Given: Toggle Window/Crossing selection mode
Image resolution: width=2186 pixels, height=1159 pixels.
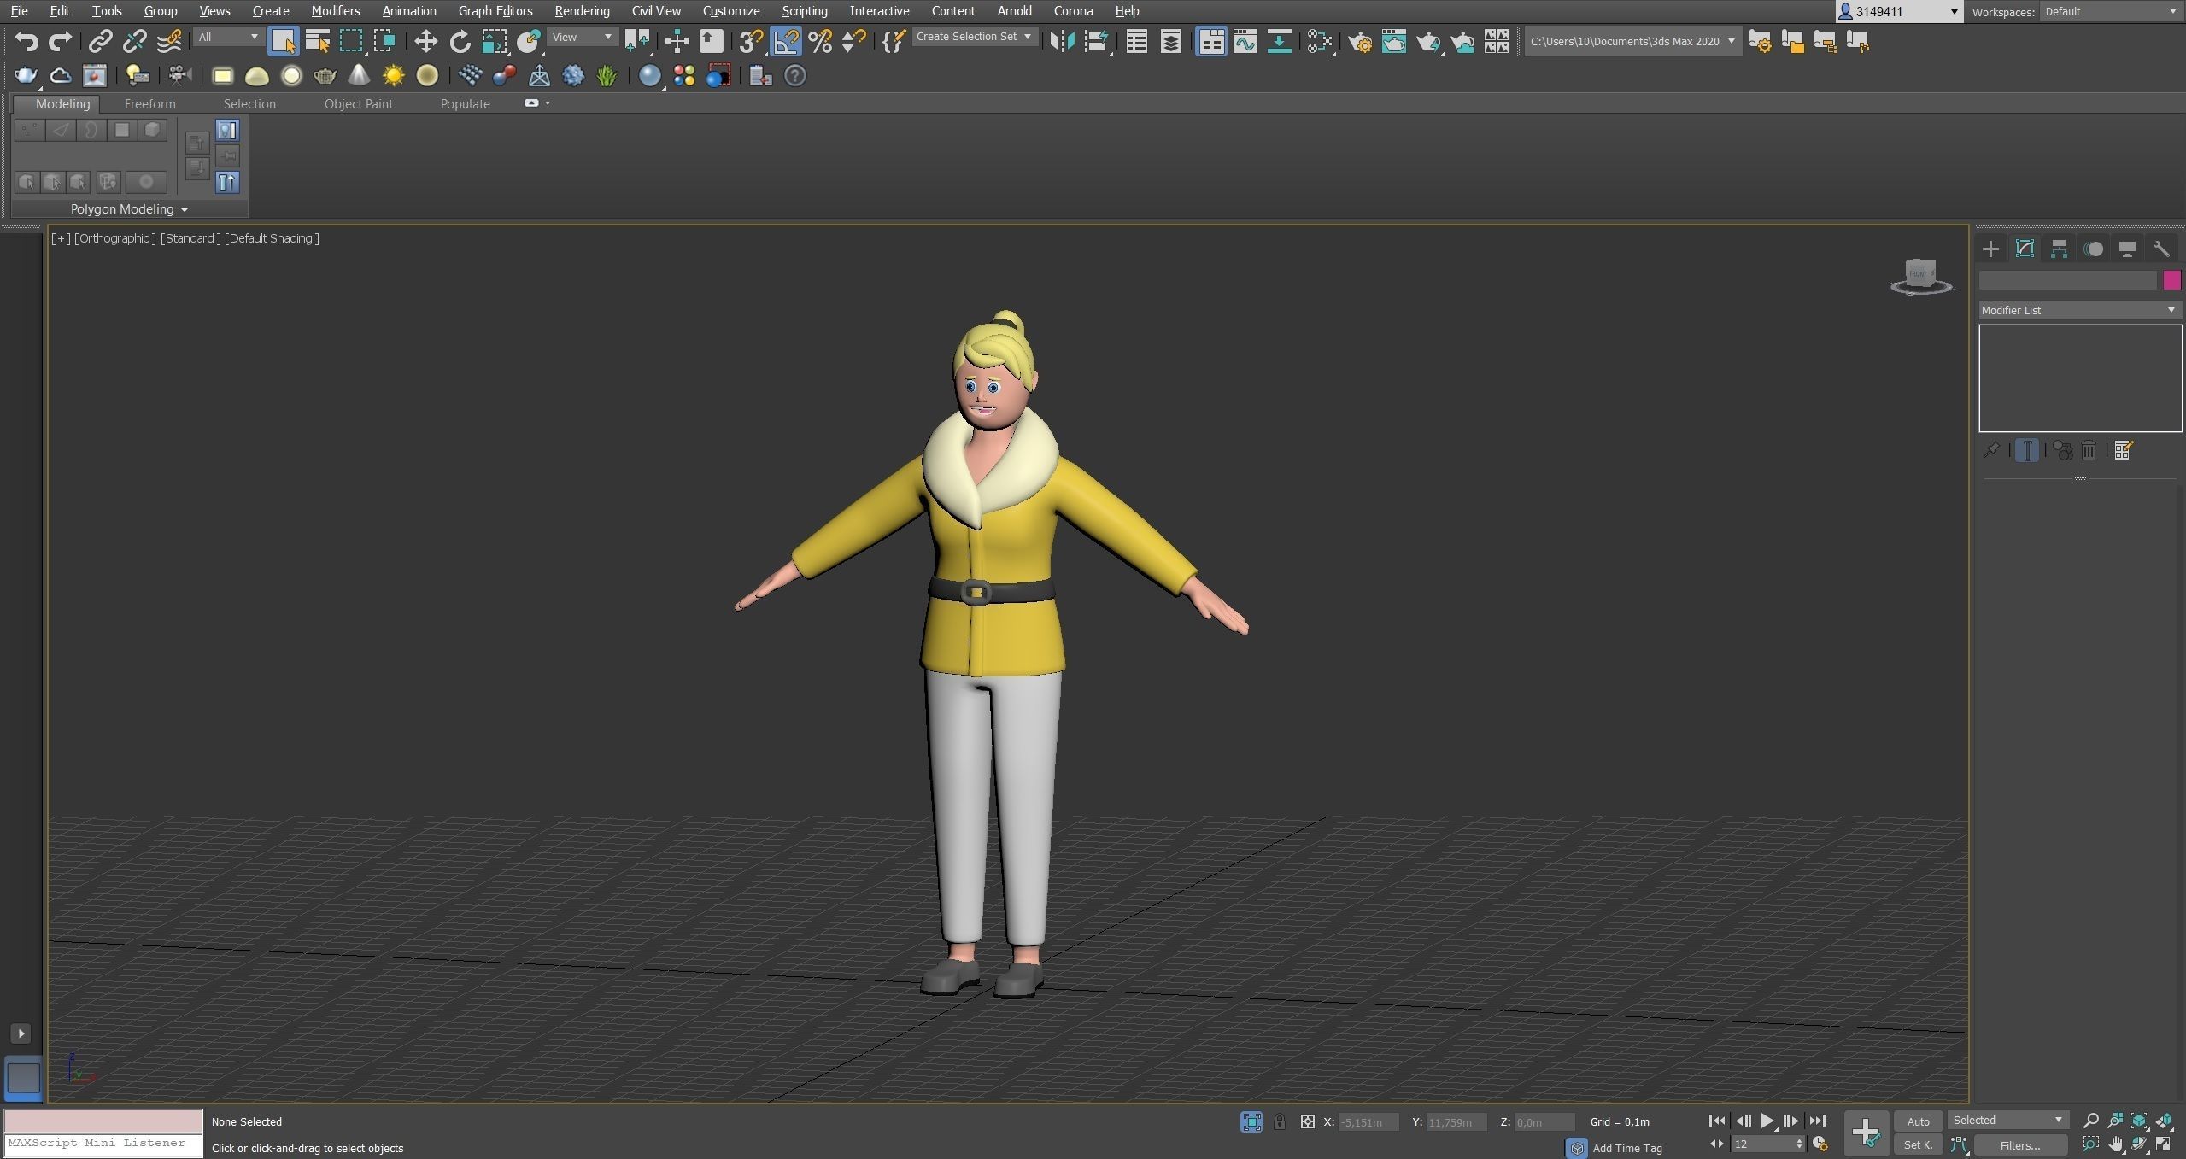Looking at the screenshot, I should [385, 41].
